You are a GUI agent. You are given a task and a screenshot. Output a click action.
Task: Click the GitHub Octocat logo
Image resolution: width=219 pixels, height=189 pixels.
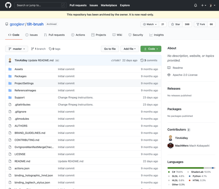(x=8, y=5)
